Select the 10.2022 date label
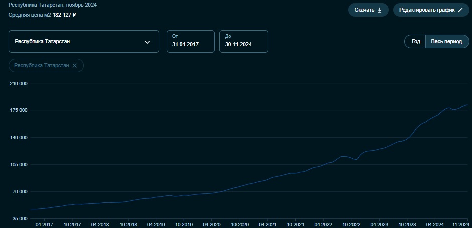Viewport: 472px width, 228px height. coord(351,224)
